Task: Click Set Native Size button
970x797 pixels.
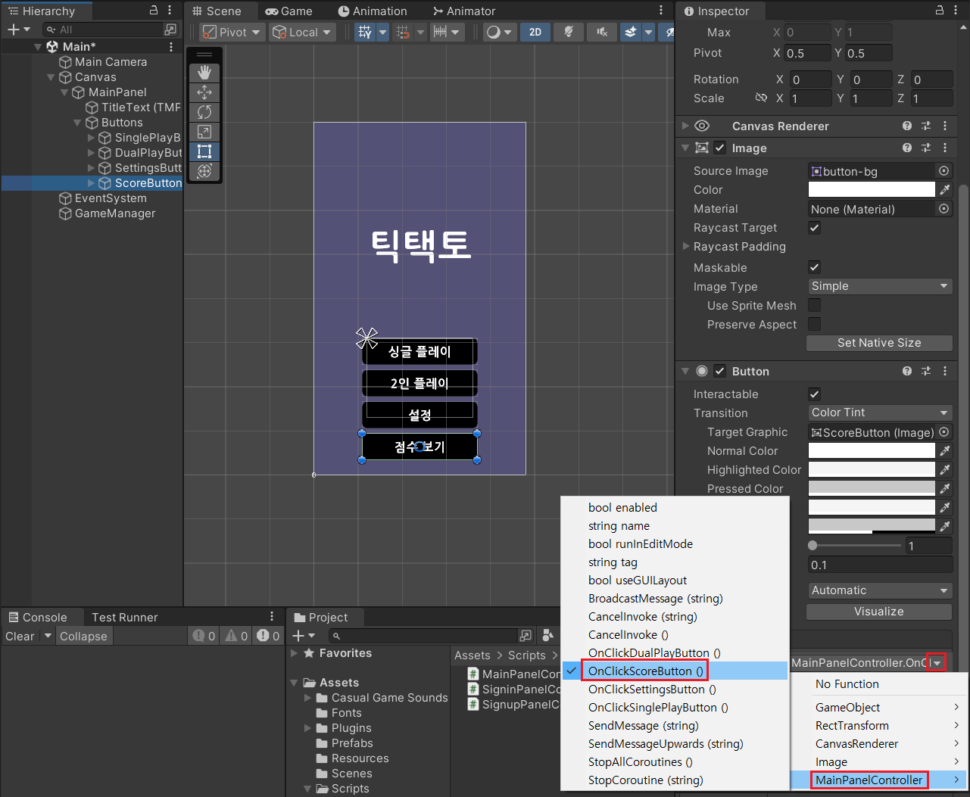Action: tap(879, 343)
